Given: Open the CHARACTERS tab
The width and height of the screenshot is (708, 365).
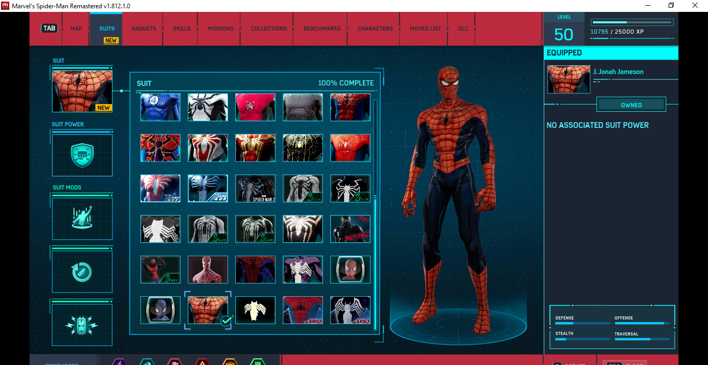Looking at the screenshot, I should coord(375,28).
